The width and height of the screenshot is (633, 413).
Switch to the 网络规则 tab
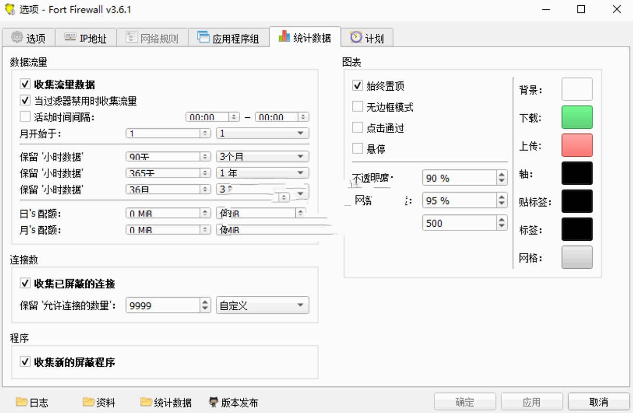(x=152, y=37)
